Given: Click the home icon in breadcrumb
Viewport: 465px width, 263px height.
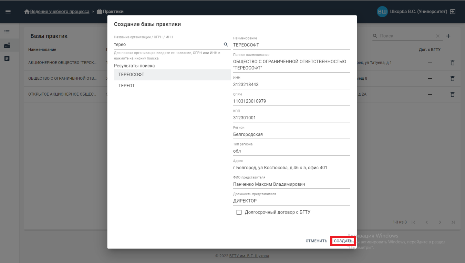Looking at the screenshot, I should pos(27,11).
